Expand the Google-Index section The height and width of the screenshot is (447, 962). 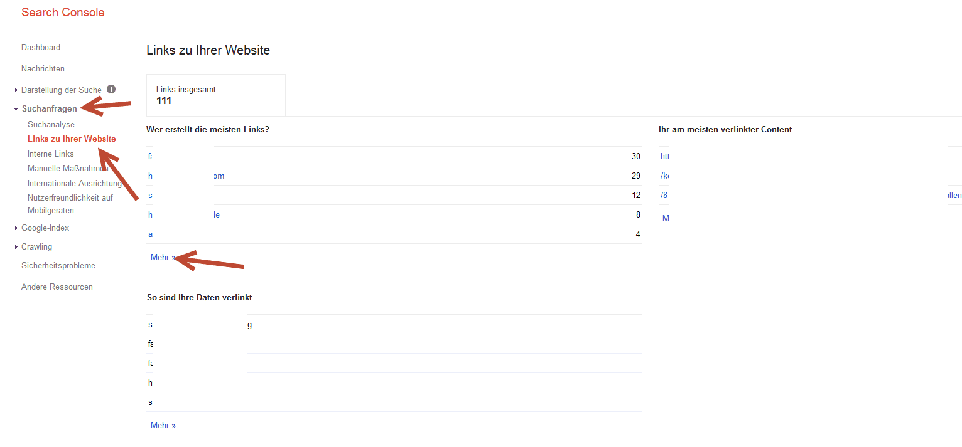click(x=16, y=228)
